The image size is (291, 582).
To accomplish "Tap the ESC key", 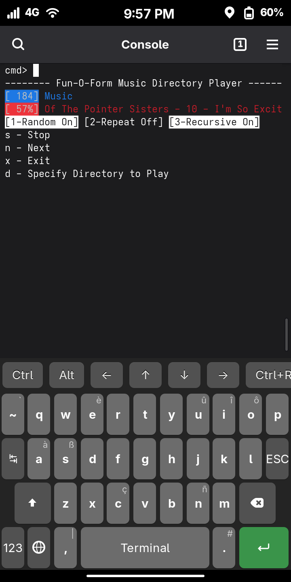I will (x=277, y=459).
